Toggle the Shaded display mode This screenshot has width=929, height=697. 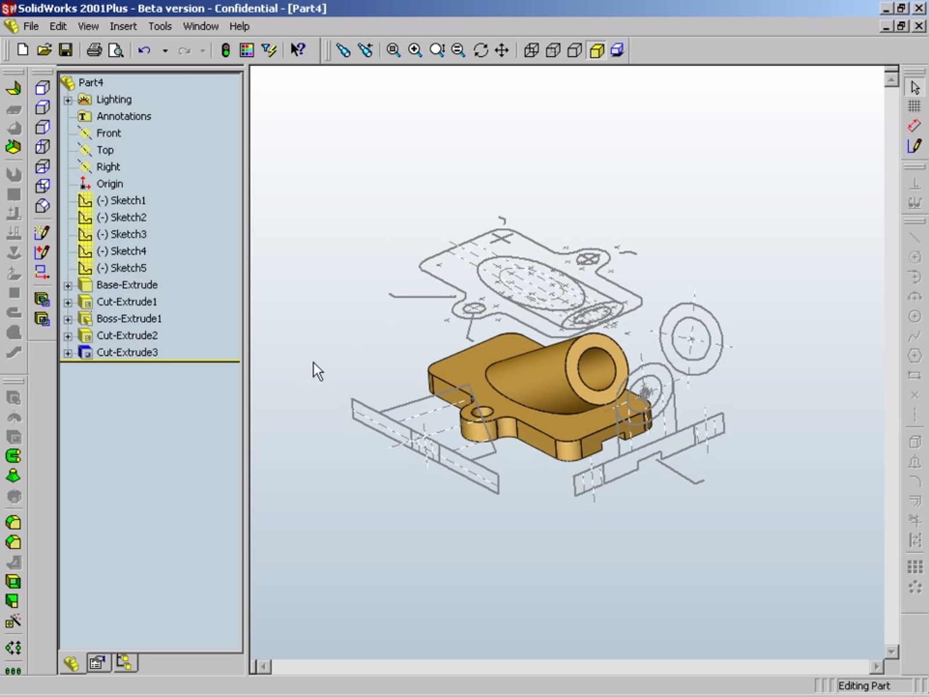(597, 50)
